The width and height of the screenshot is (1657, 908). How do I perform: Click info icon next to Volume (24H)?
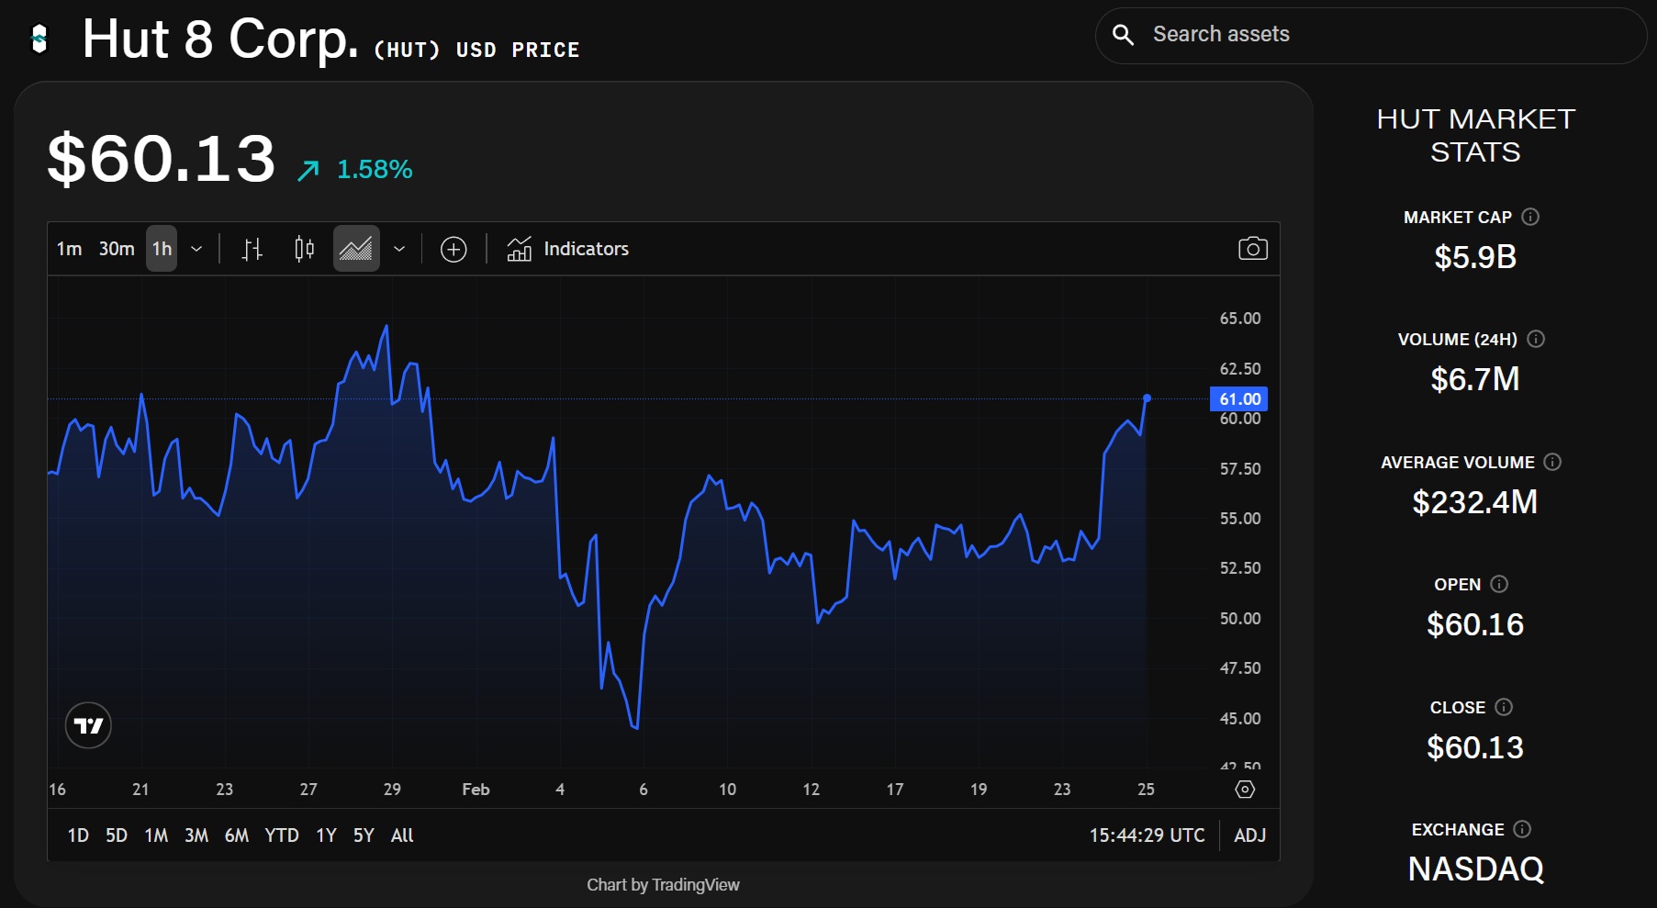point(1536,339)
